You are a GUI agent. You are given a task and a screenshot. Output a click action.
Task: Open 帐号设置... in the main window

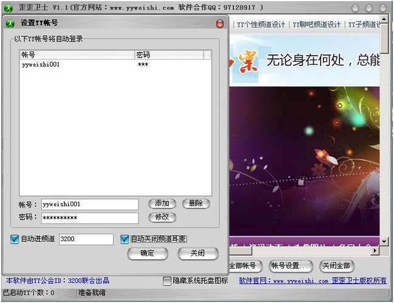point(290,266)
